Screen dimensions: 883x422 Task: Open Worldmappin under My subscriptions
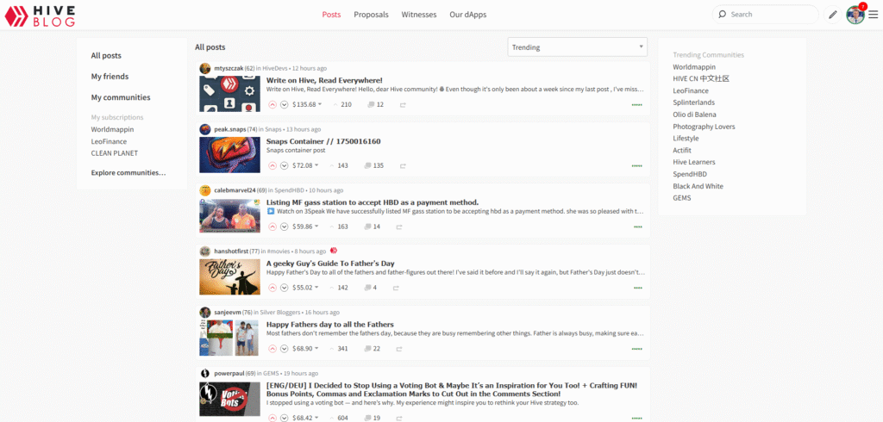coord(113,129)
